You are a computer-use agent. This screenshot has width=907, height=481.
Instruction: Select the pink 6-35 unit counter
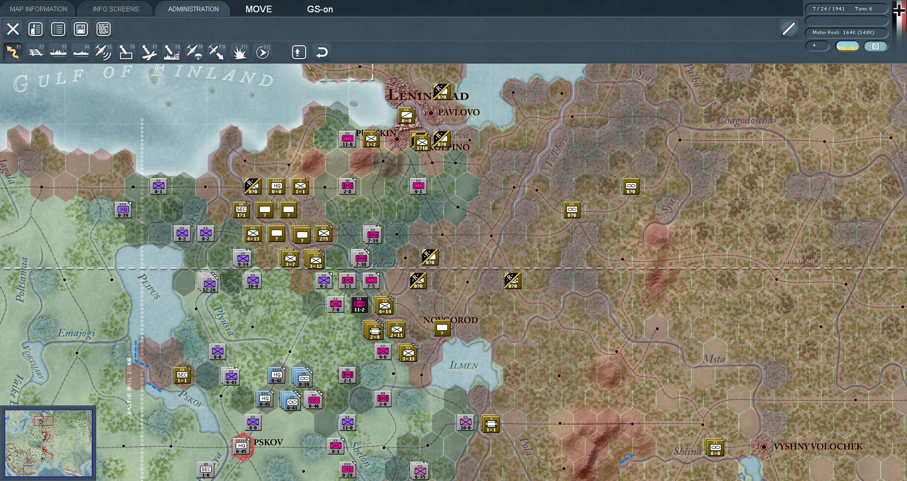pos(419,471)
